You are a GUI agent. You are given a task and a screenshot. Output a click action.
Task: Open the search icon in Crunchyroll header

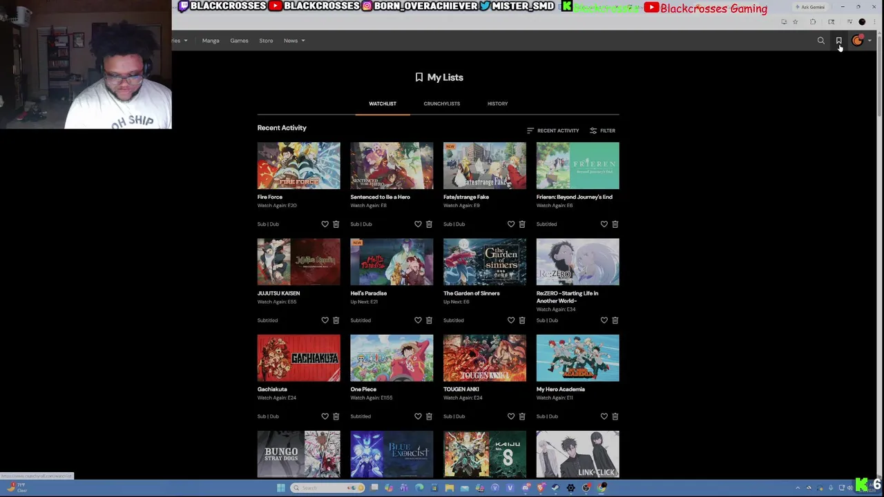pyautogui.click(x=821, y=41)
